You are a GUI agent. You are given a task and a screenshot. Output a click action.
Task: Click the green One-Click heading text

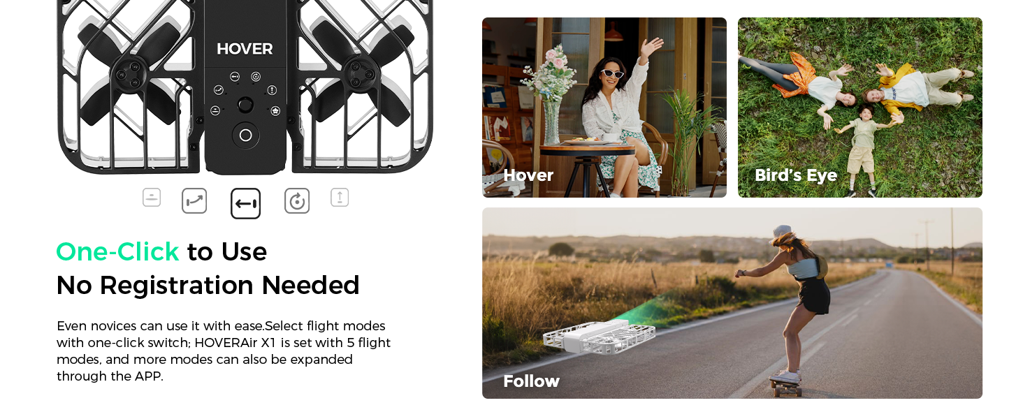(117, 251)
